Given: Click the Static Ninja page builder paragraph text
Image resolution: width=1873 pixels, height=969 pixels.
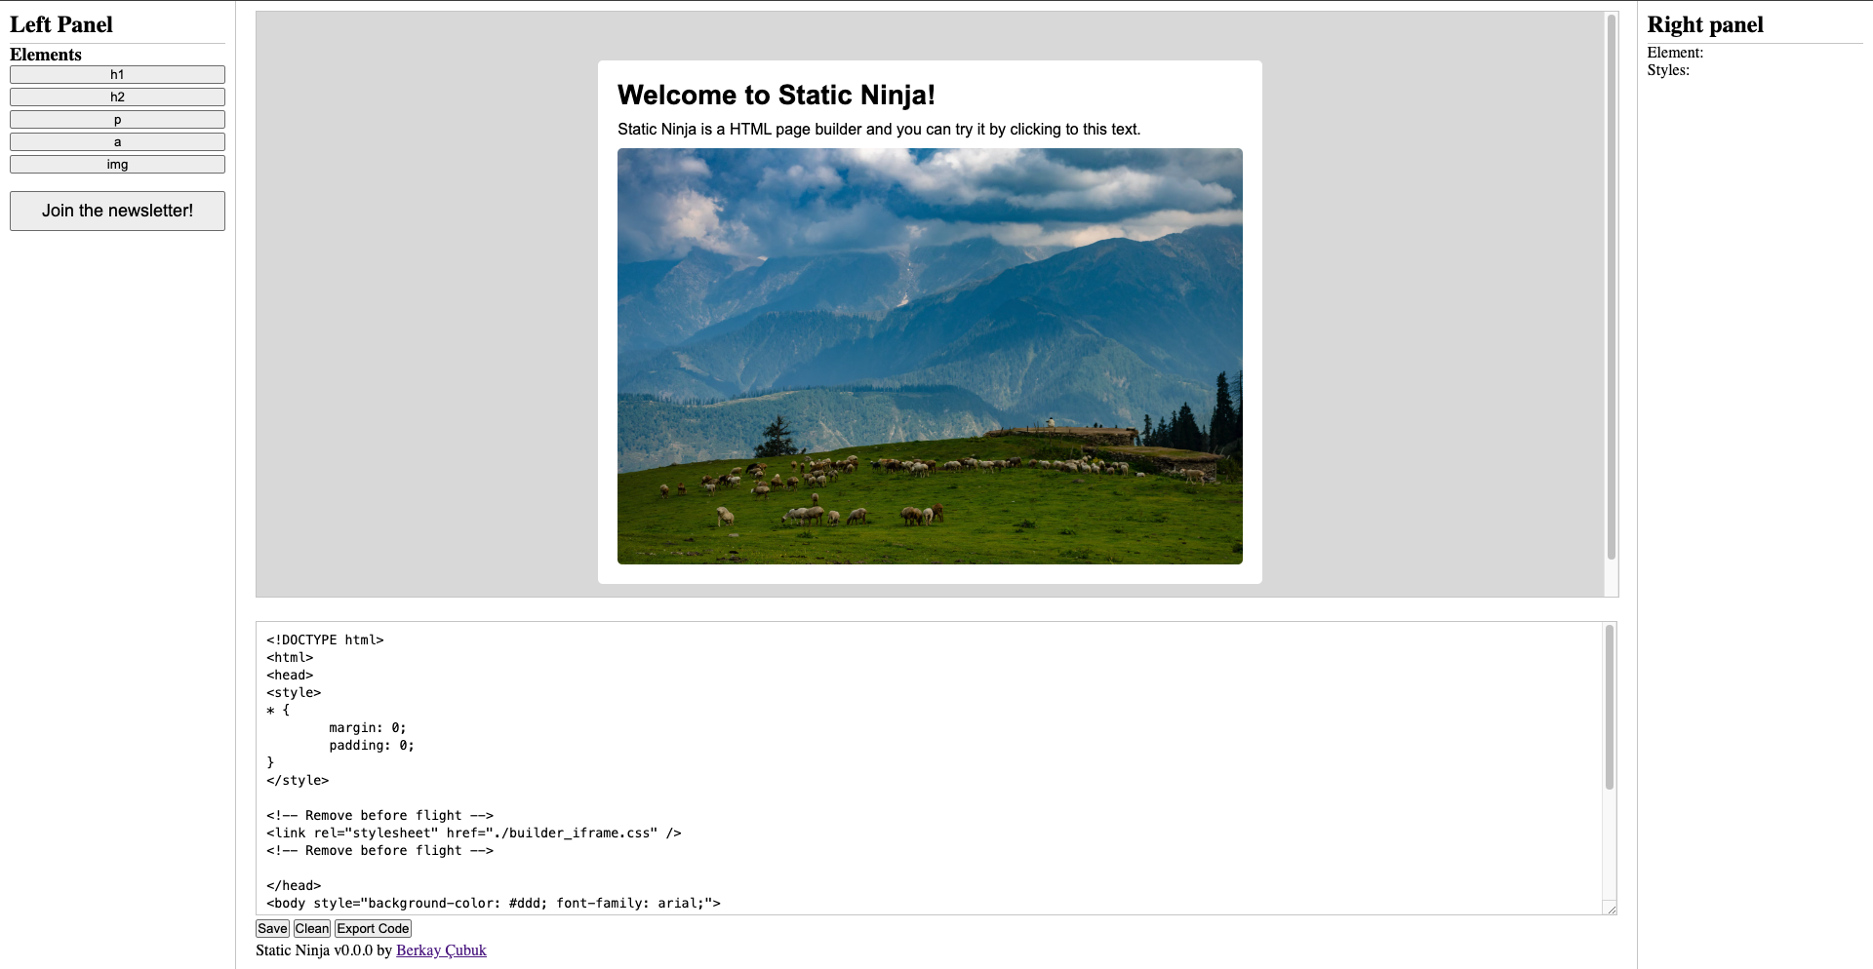Looking at the screenshot, I should (x=879, y=129).
